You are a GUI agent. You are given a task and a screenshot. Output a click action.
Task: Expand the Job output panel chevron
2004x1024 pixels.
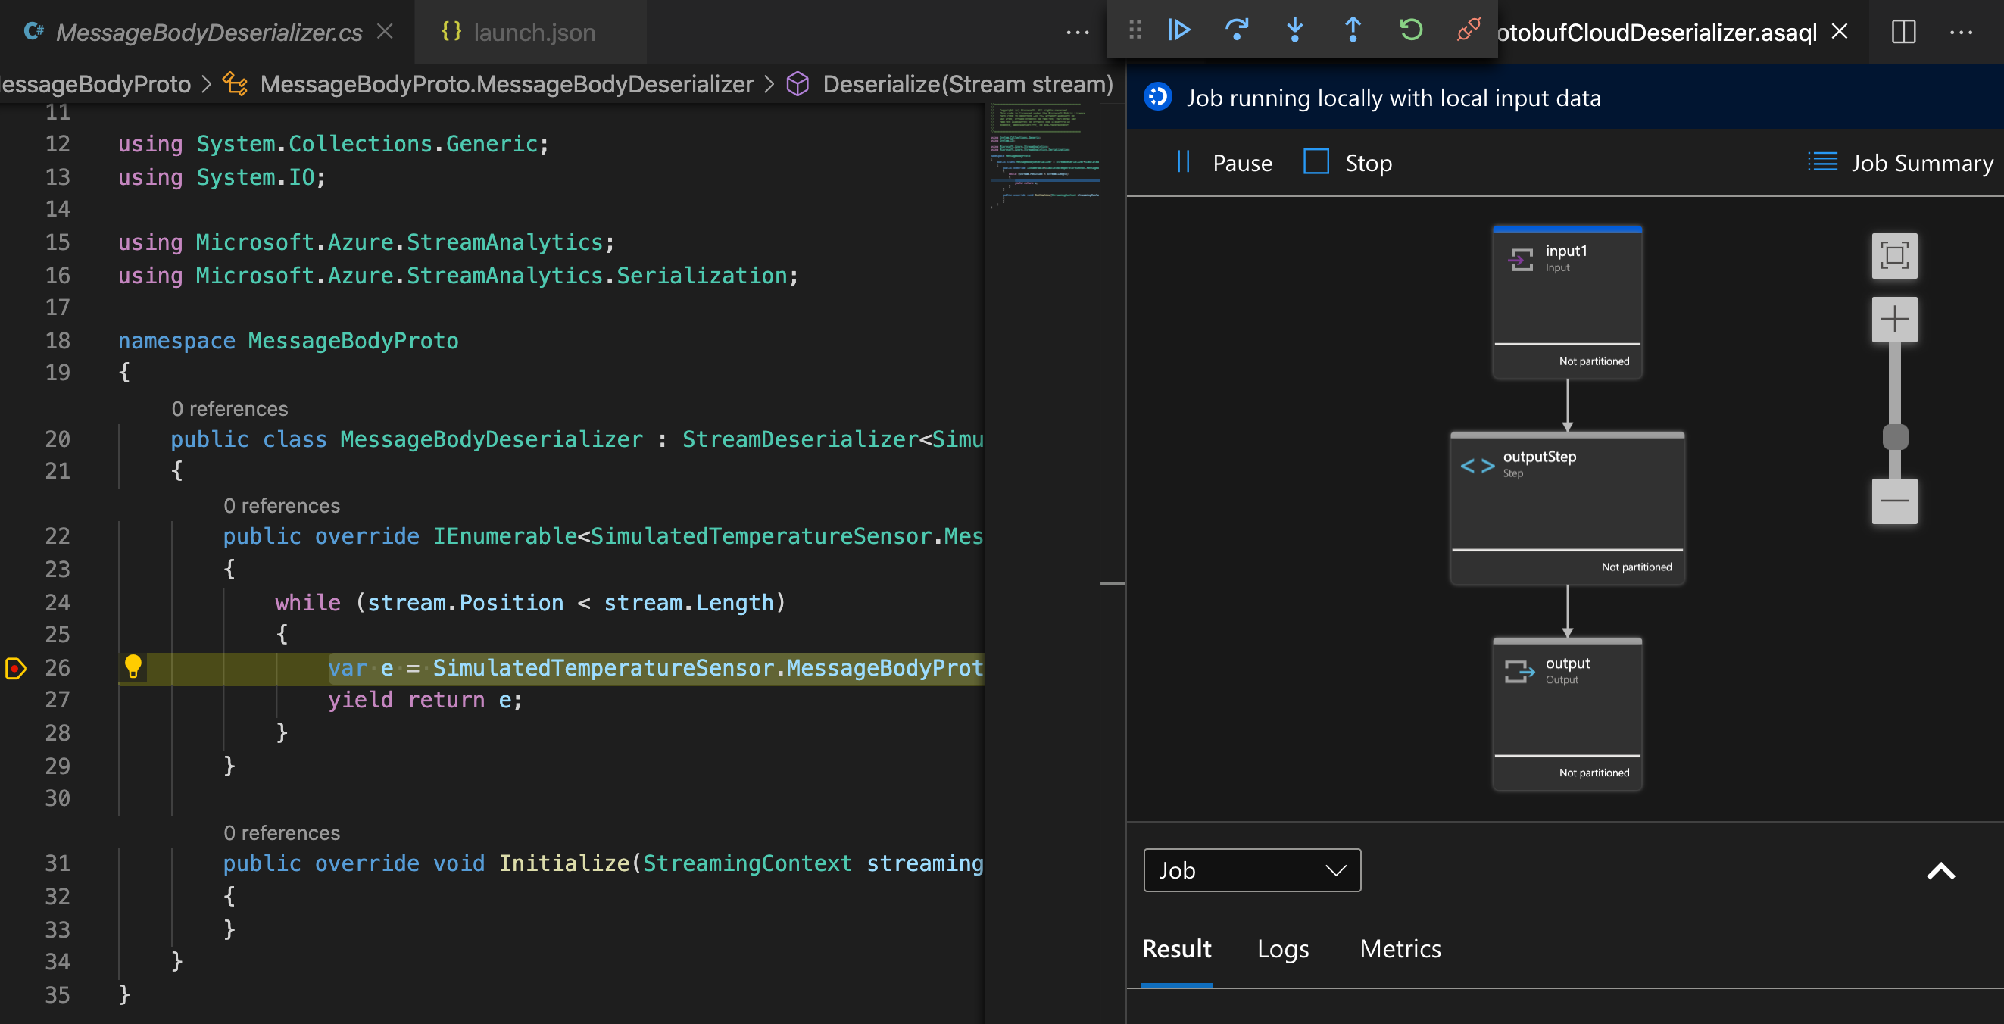click(1944, 870)
